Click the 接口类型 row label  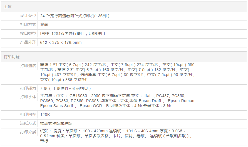tap(28, 34)
